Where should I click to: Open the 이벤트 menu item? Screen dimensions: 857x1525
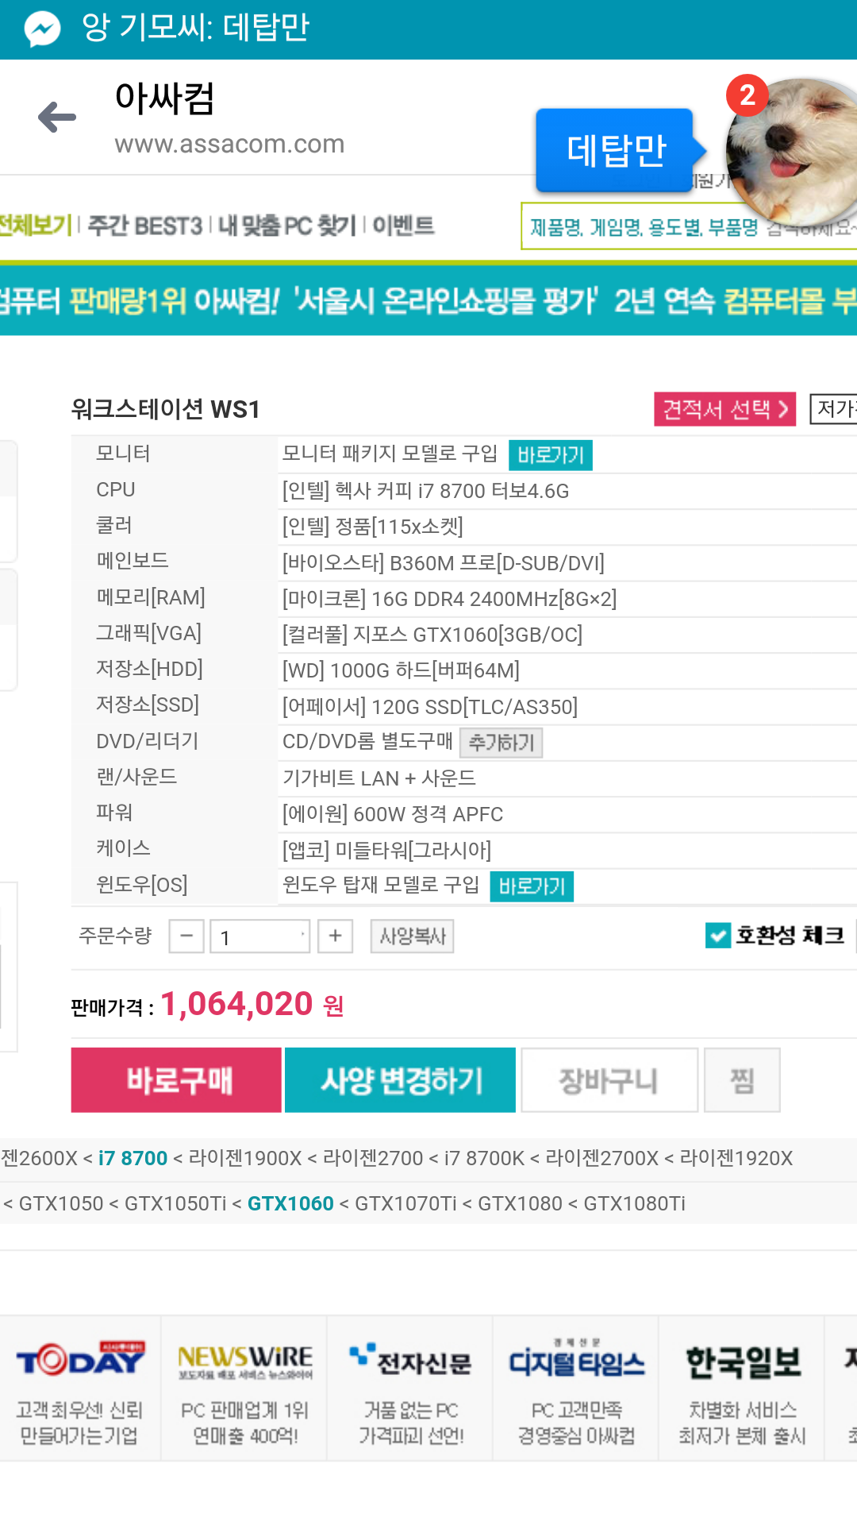(403, 226)
